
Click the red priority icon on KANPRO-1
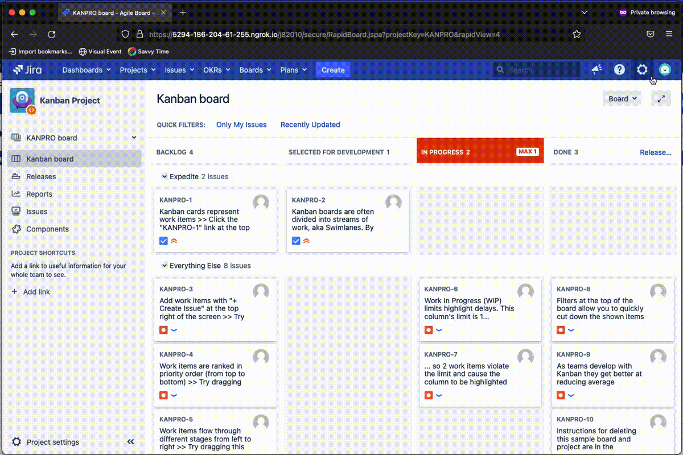point(174,241)
